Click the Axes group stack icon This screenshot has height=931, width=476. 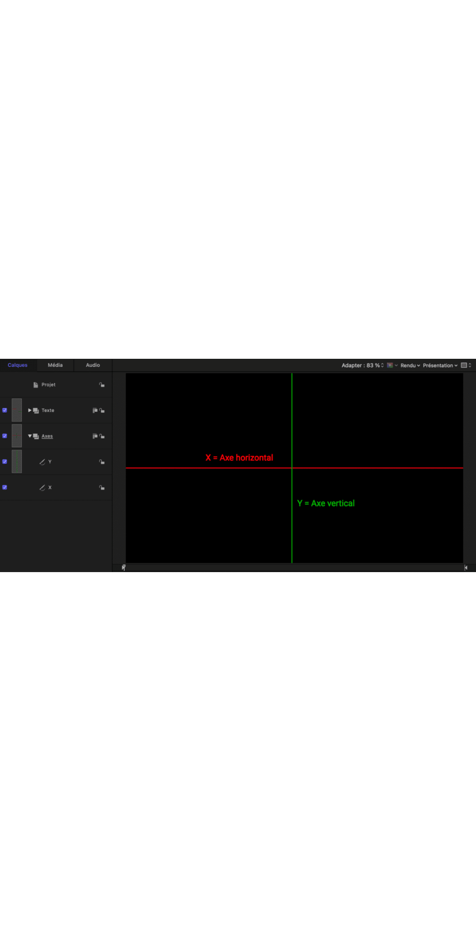pyautogui.click(x=36, y=436)
